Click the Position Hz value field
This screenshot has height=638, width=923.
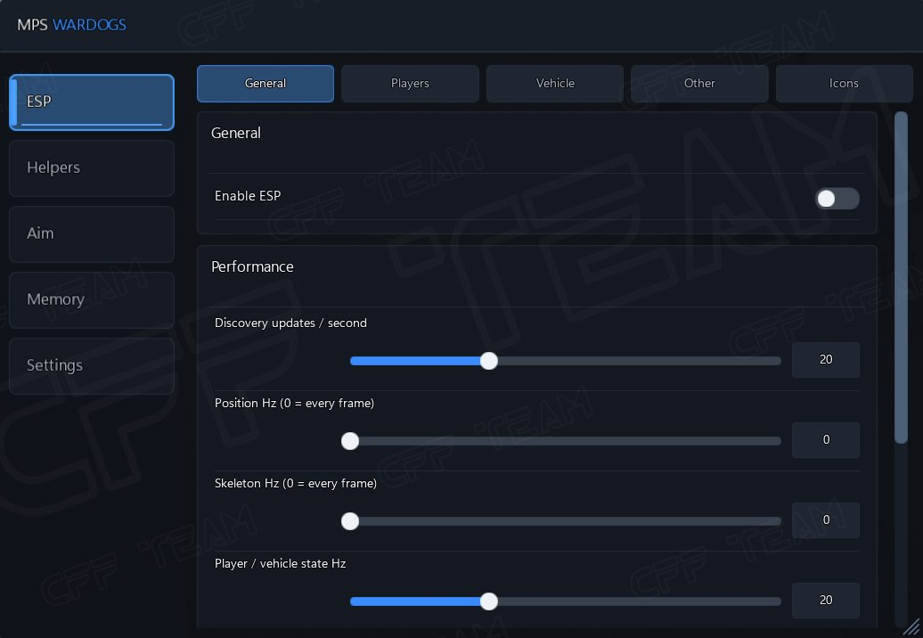click(x=825, y=439)
